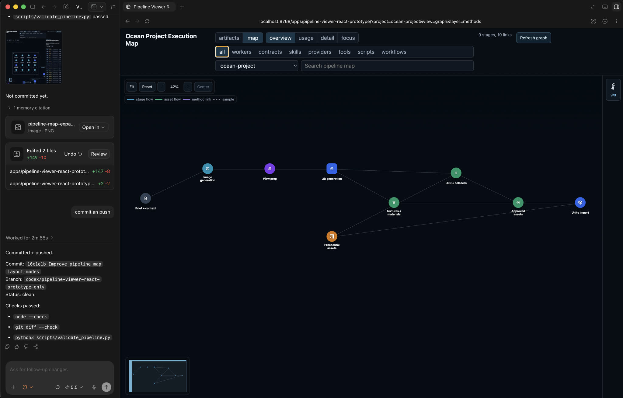623x398 pixels.
Task: Start a new chat thread
Action: coord(66,7)
